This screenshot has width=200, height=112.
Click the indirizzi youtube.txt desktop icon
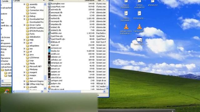click(139, 1)
